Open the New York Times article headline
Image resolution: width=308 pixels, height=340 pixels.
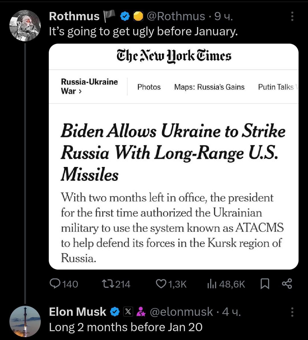pyautogui.click(x=173, y=152)
